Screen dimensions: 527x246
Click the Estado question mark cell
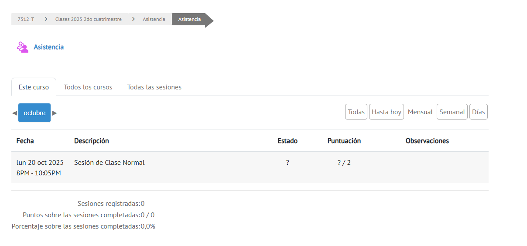287,163
